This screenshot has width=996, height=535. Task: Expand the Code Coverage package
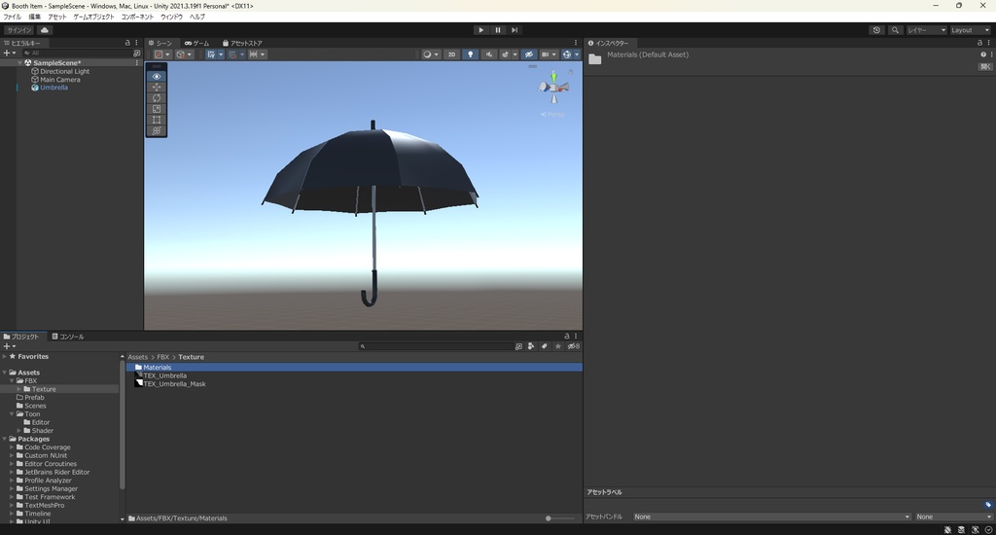[x=12, y=447]
